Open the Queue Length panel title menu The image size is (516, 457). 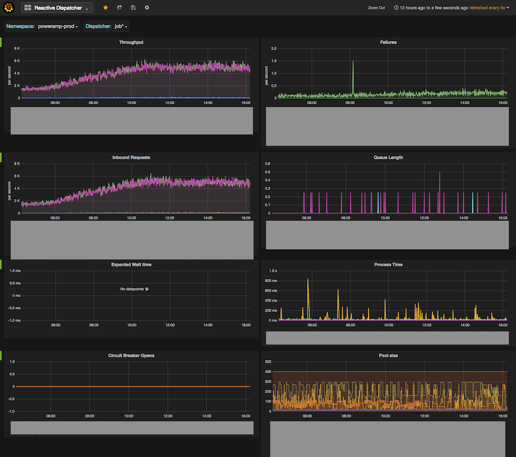pyautogui.click(x=388, y=157)
